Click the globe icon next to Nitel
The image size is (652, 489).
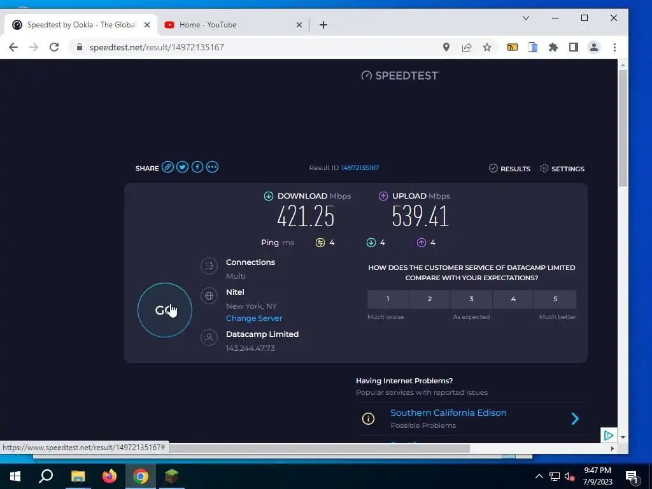coord(209,295)
